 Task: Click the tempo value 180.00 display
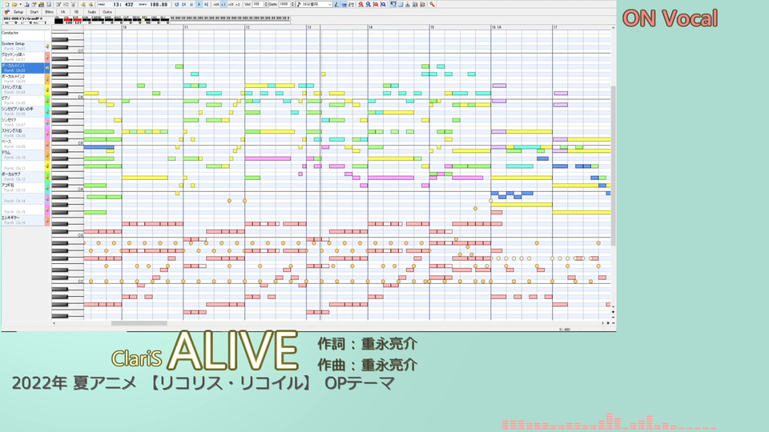(159, 5)
